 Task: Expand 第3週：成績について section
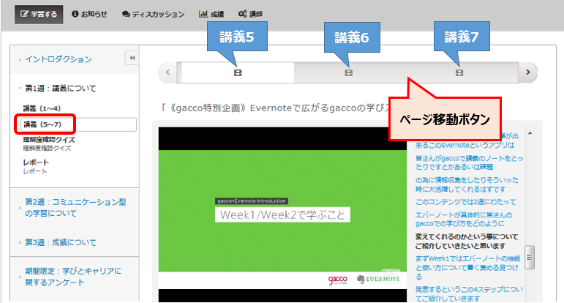coord(61,242)
